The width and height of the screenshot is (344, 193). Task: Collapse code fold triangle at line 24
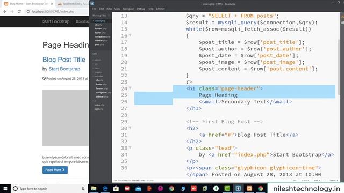130,88
